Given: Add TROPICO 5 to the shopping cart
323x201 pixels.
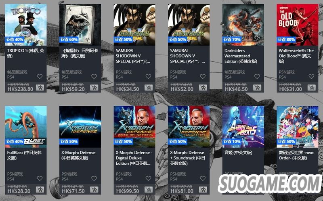Looking at the screenshot, I should tap(40, 88).
